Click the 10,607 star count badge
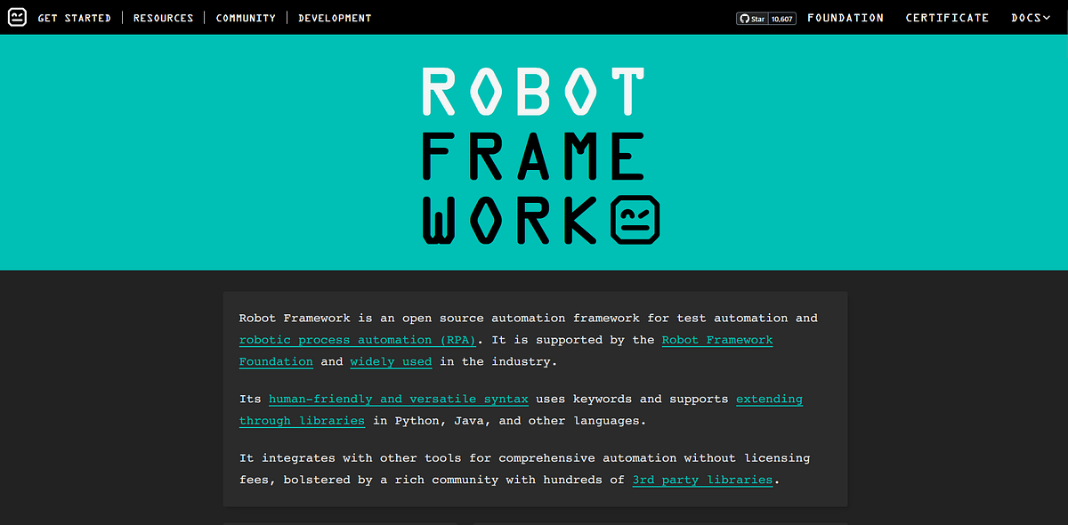 tap(780, 17)
